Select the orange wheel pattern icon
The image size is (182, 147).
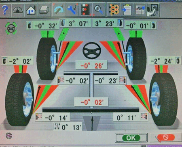click(x=114, y=10)
